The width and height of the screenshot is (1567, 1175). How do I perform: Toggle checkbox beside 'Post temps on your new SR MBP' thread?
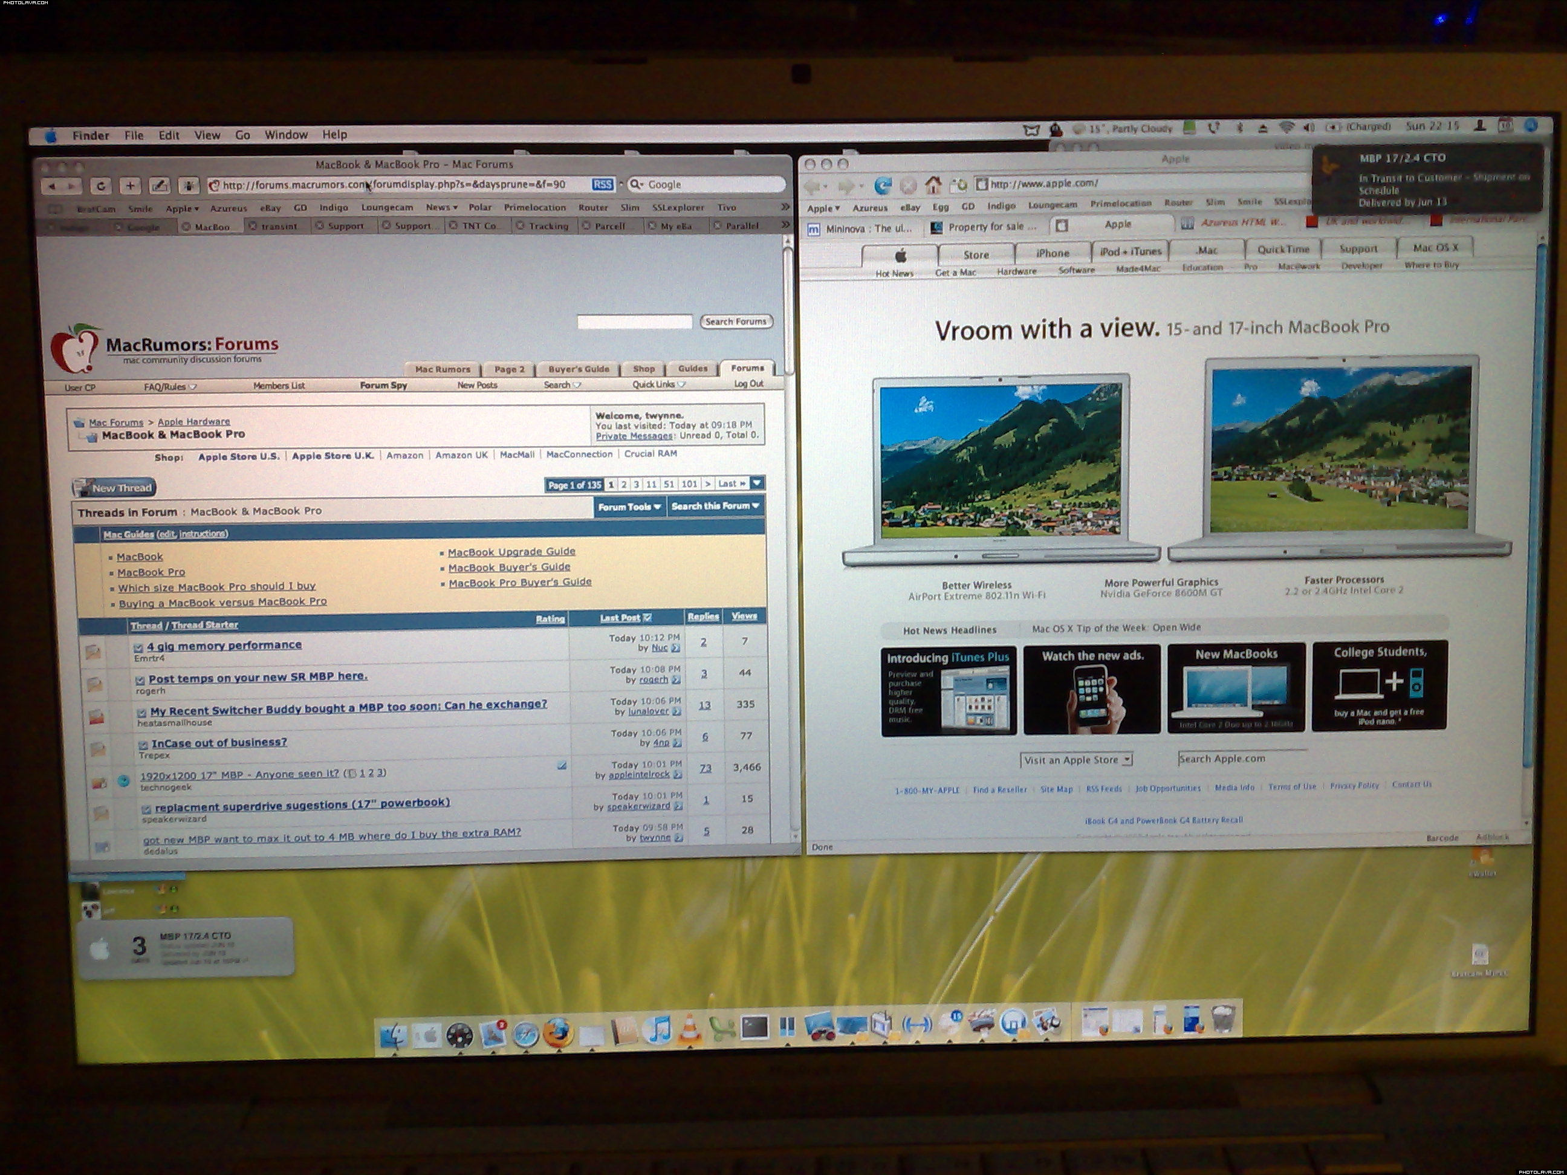[140, 680]
